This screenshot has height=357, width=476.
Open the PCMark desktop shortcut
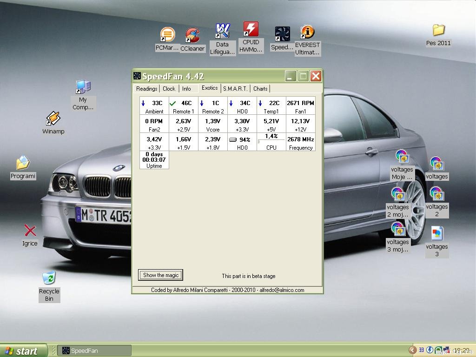[167, 35]
